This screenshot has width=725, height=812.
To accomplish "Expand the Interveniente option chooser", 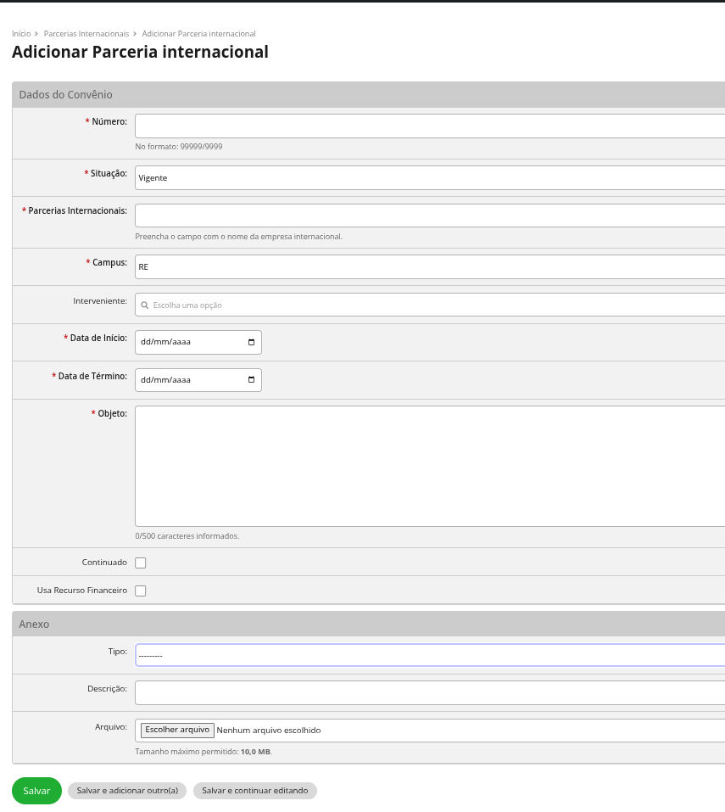I will click(430, 305).
